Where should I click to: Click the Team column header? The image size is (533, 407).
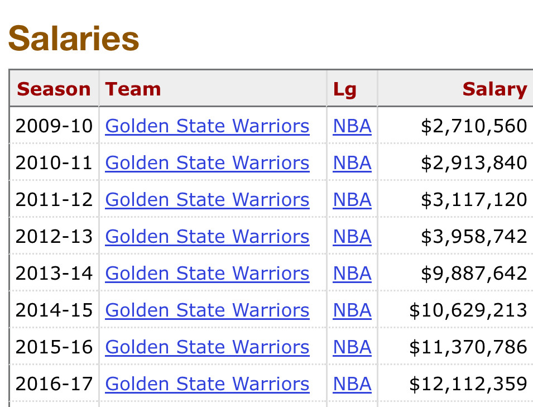133,89
